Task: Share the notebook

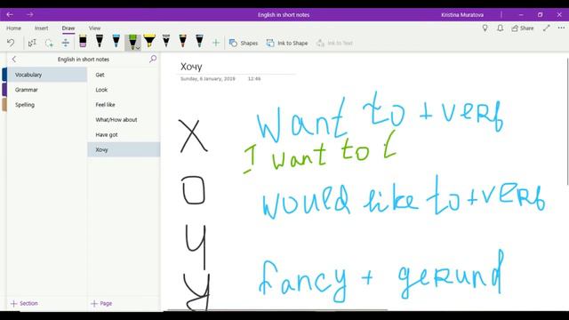Action: click(x=523, y=28)
